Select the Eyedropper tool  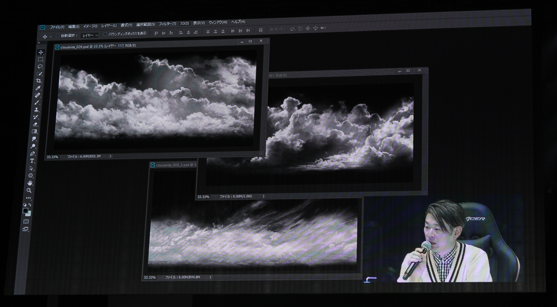coord(38,88)
